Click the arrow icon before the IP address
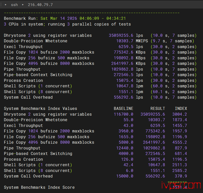 (x=23, y=5)
